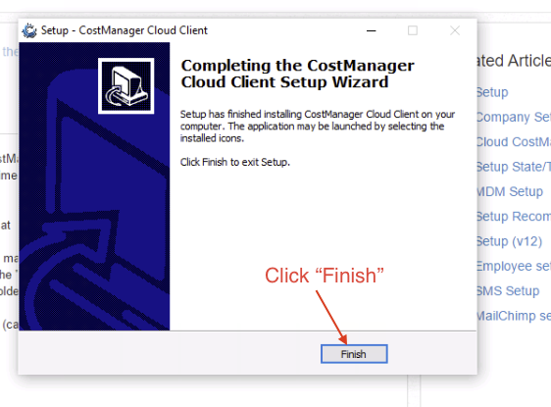Go to the "MDM Setup" article

click(510, 191)
